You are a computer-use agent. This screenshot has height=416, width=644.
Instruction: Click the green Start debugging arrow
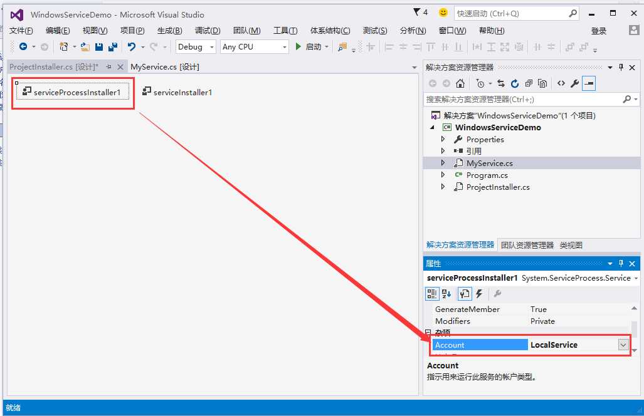click(298, 47)
